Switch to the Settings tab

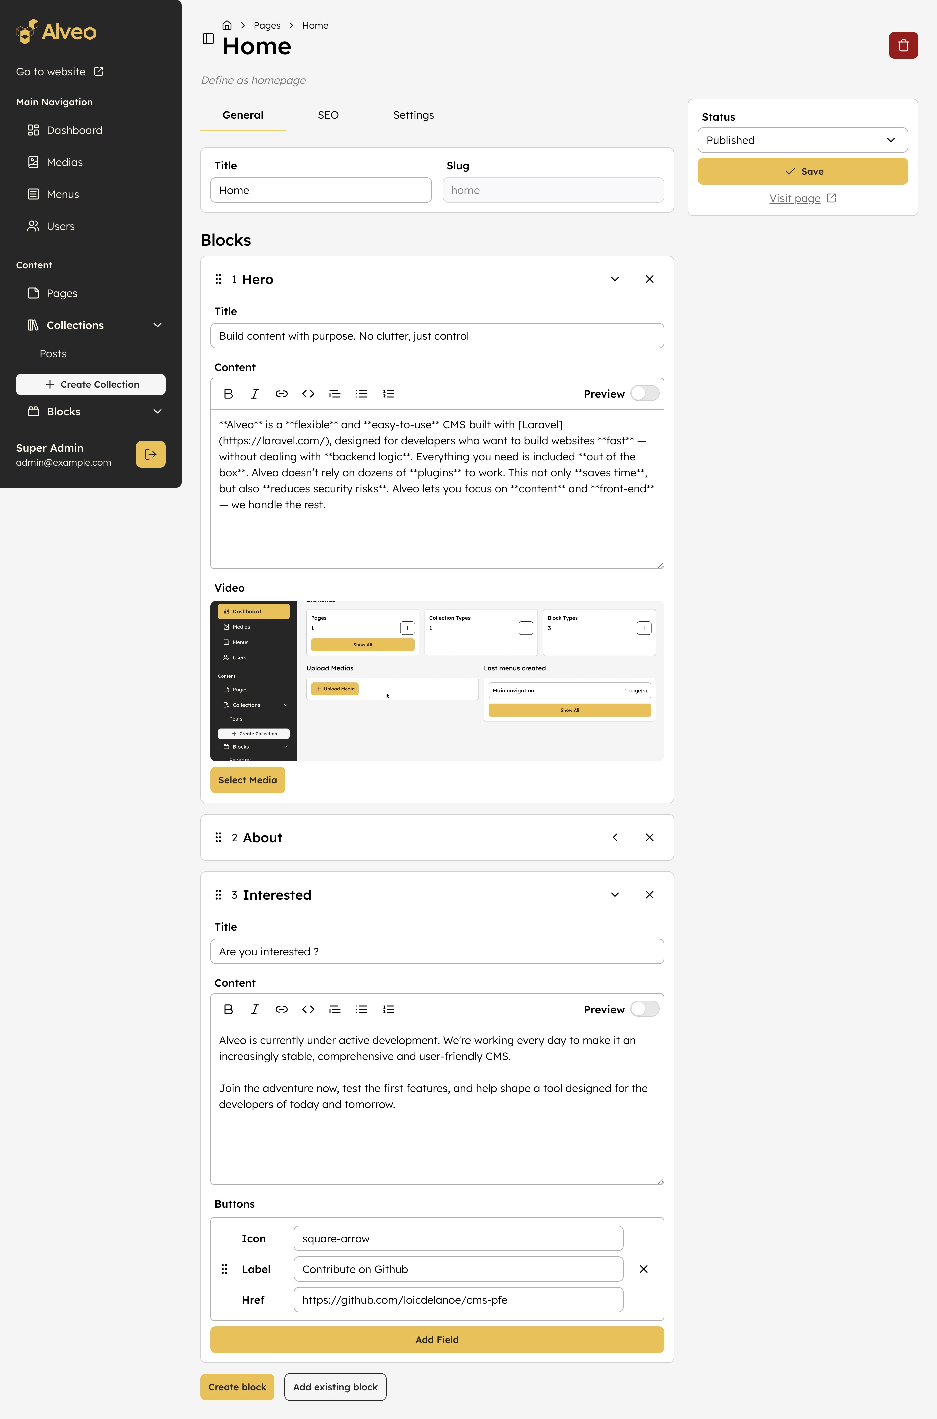coord(413,115)
